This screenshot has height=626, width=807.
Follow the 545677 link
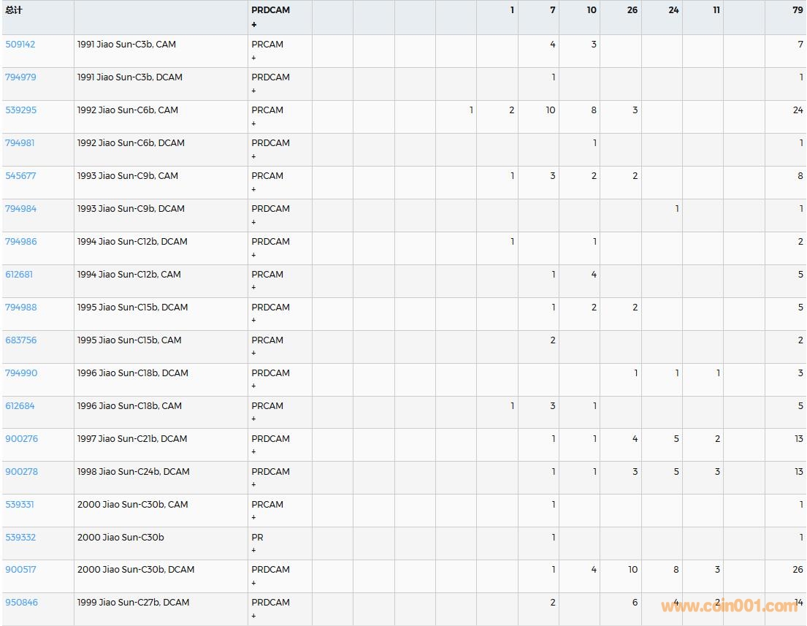pos(20,176)
